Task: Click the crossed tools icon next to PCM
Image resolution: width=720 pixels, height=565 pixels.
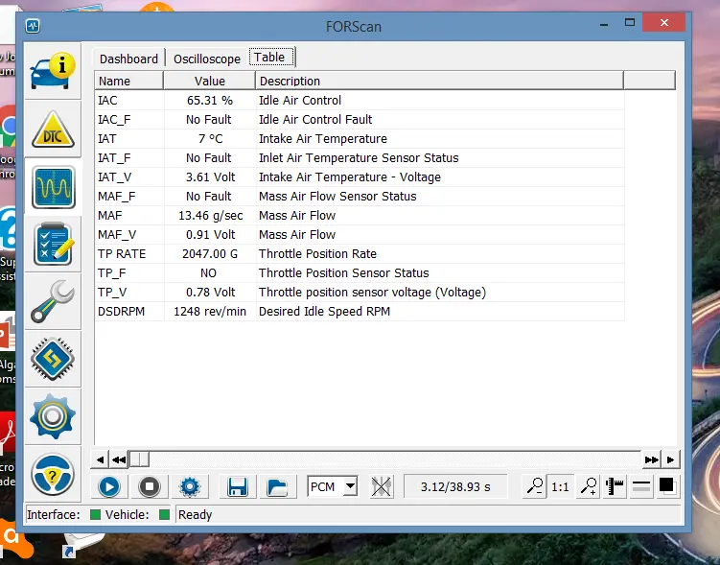Action: pyautogui.click(x=382, y=486)
